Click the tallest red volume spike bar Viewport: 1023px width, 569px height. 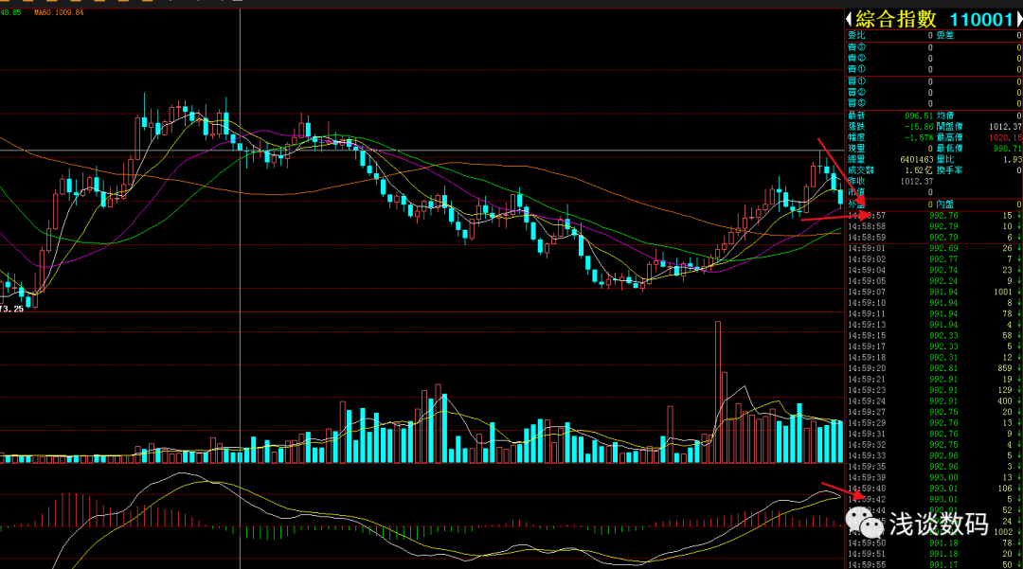718,391
